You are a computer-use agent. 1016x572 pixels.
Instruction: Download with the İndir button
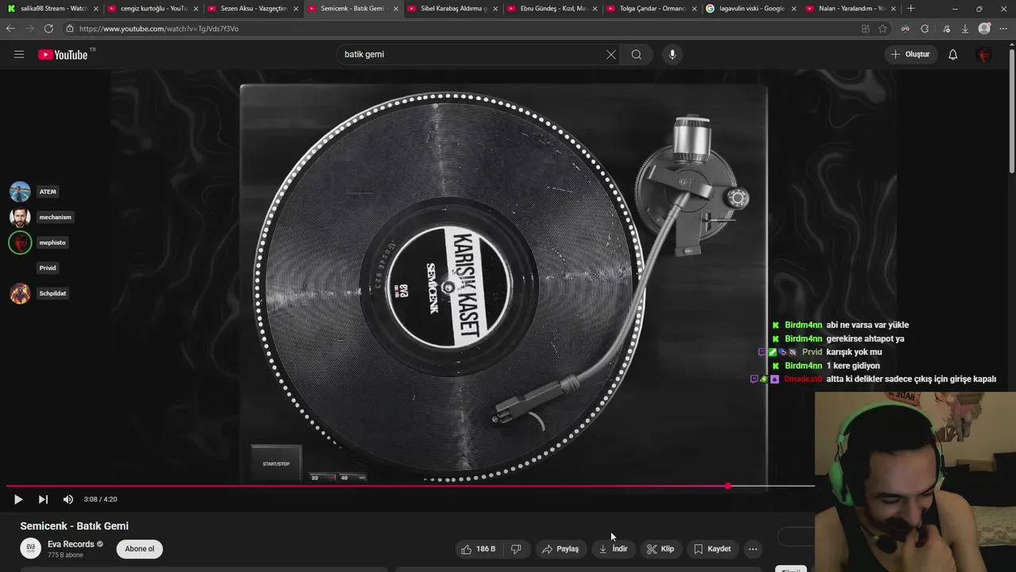click(x=614, y=549)
